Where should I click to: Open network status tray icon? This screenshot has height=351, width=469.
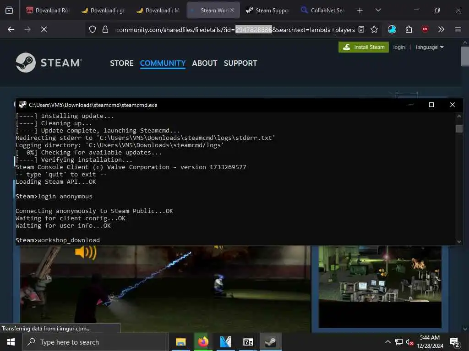tap(399, 342)
